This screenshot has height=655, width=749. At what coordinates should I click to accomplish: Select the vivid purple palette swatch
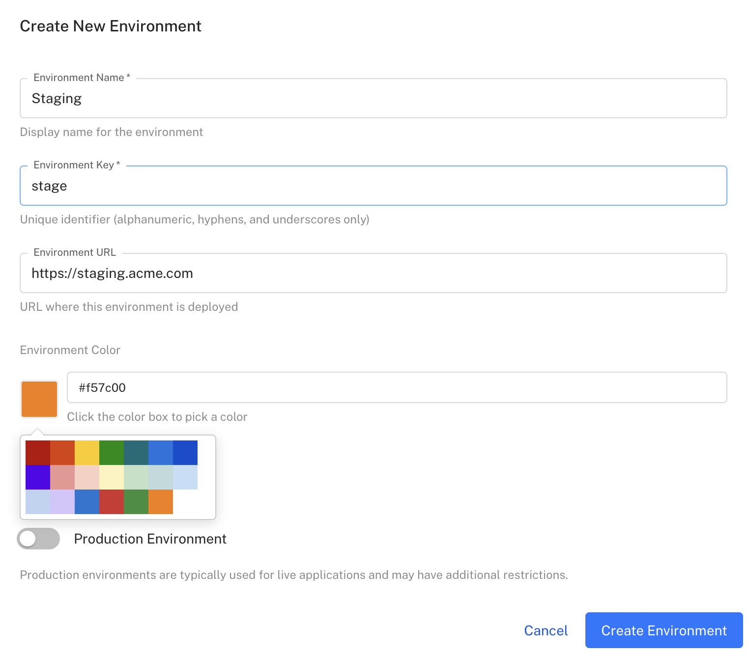click(x=38, y=477)
